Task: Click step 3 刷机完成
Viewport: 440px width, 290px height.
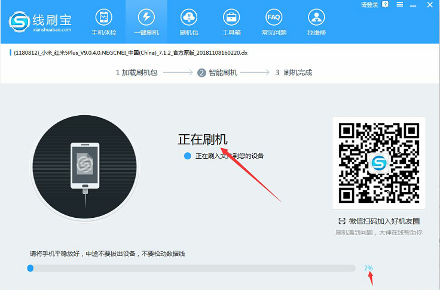Action: (x=294, y=73)
